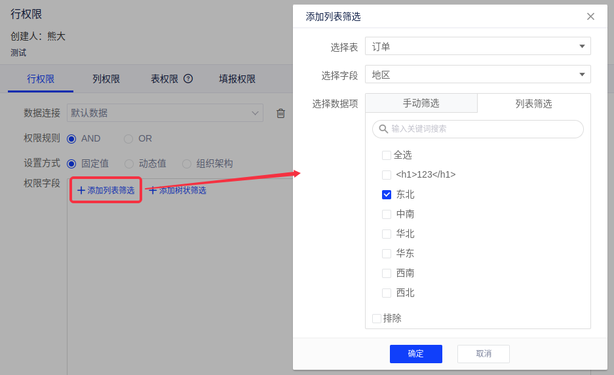
Task: Close the 添加列表筛选 dialog with X
Action: [590, 16]
